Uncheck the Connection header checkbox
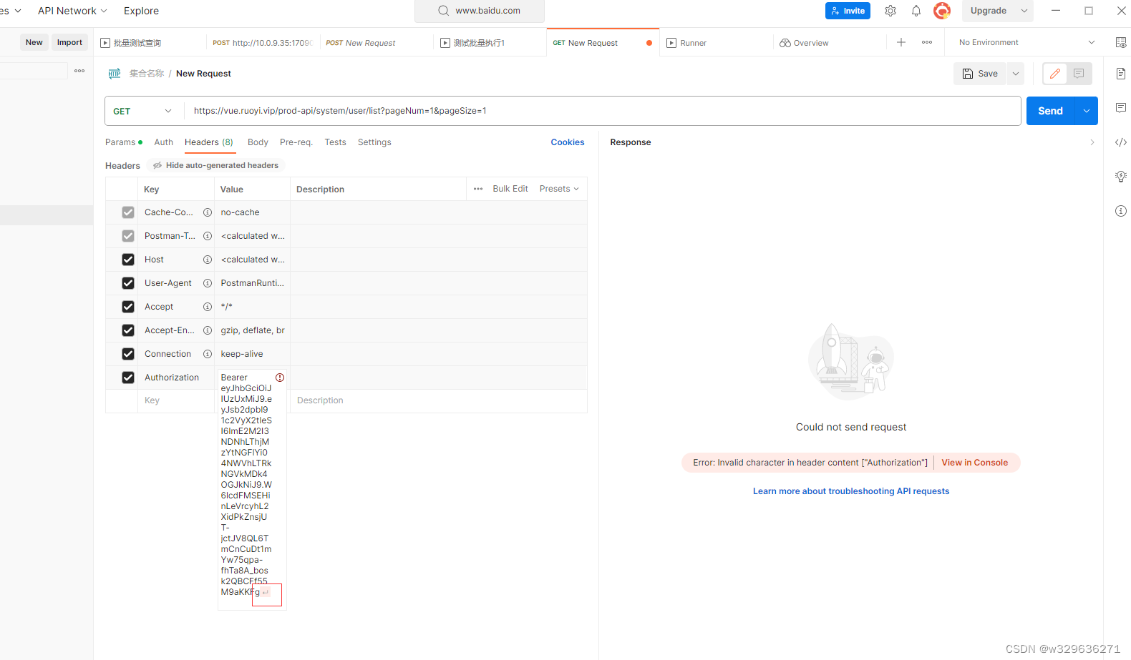The width and height of the screenshot is (1131, 660). [128, 354]
